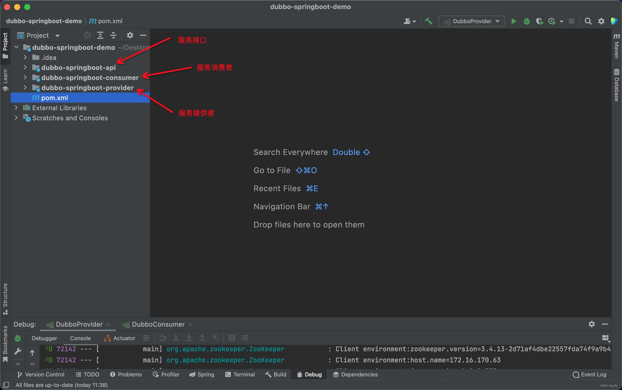Click the green Run button
Viewport: 622px width, 390px height.
514,21
